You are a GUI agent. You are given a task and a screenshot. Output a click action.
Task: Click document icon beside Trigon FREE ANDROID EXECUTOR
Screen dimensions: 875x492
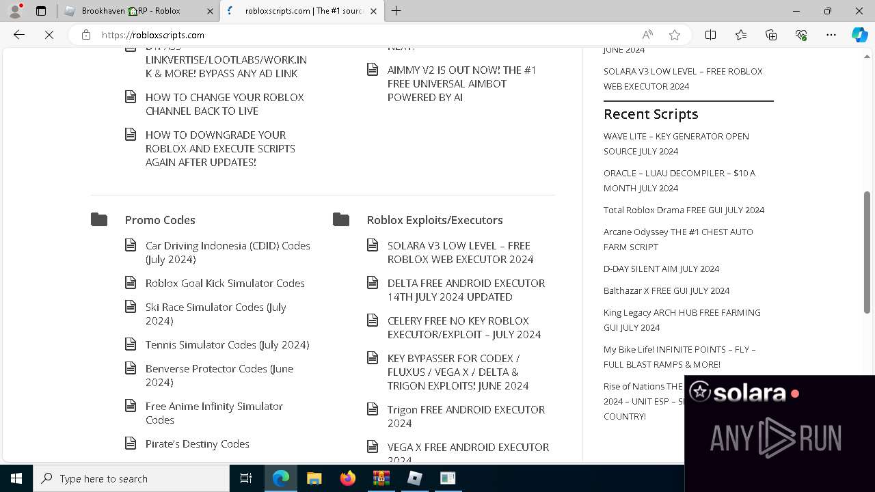pyautogui.click(x=373, y=409)
